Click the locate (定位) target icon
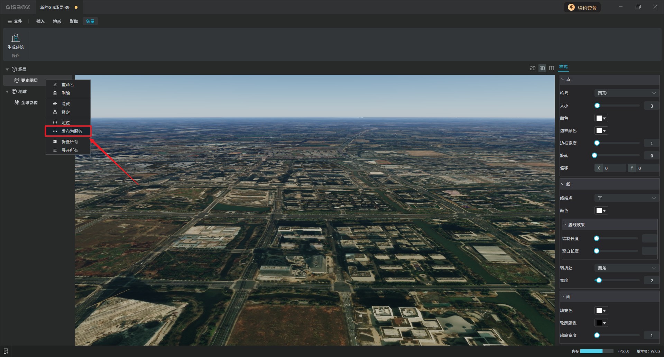Screen dimensions: 664x357 (x=55, y=122)
